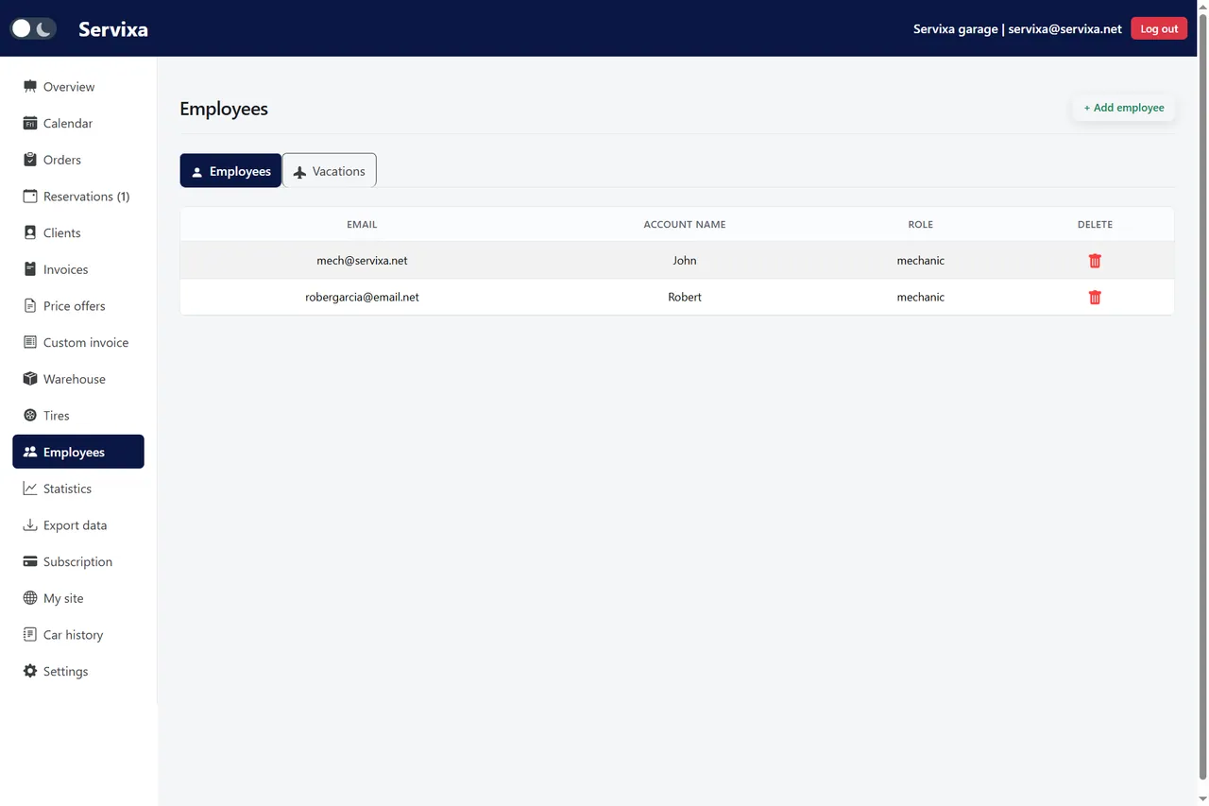
Task: Open My site from the sidebar
Action: (78, 598)
